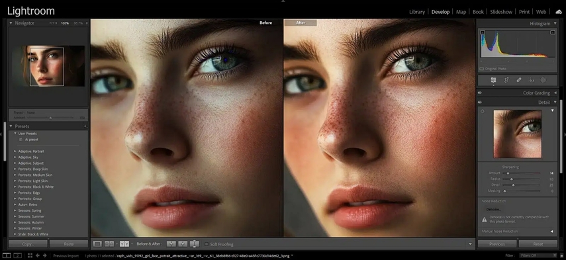Select the Crop and rotate tool
This screenshot has width=566, height=260.
506,80
